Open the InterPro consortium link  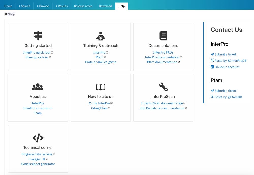38,108
